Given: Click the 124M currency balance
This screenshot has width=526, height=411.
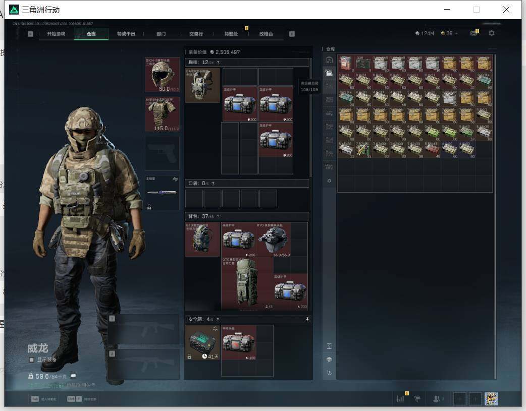Looking at the screenshot, I should click(x=425, y=33).
